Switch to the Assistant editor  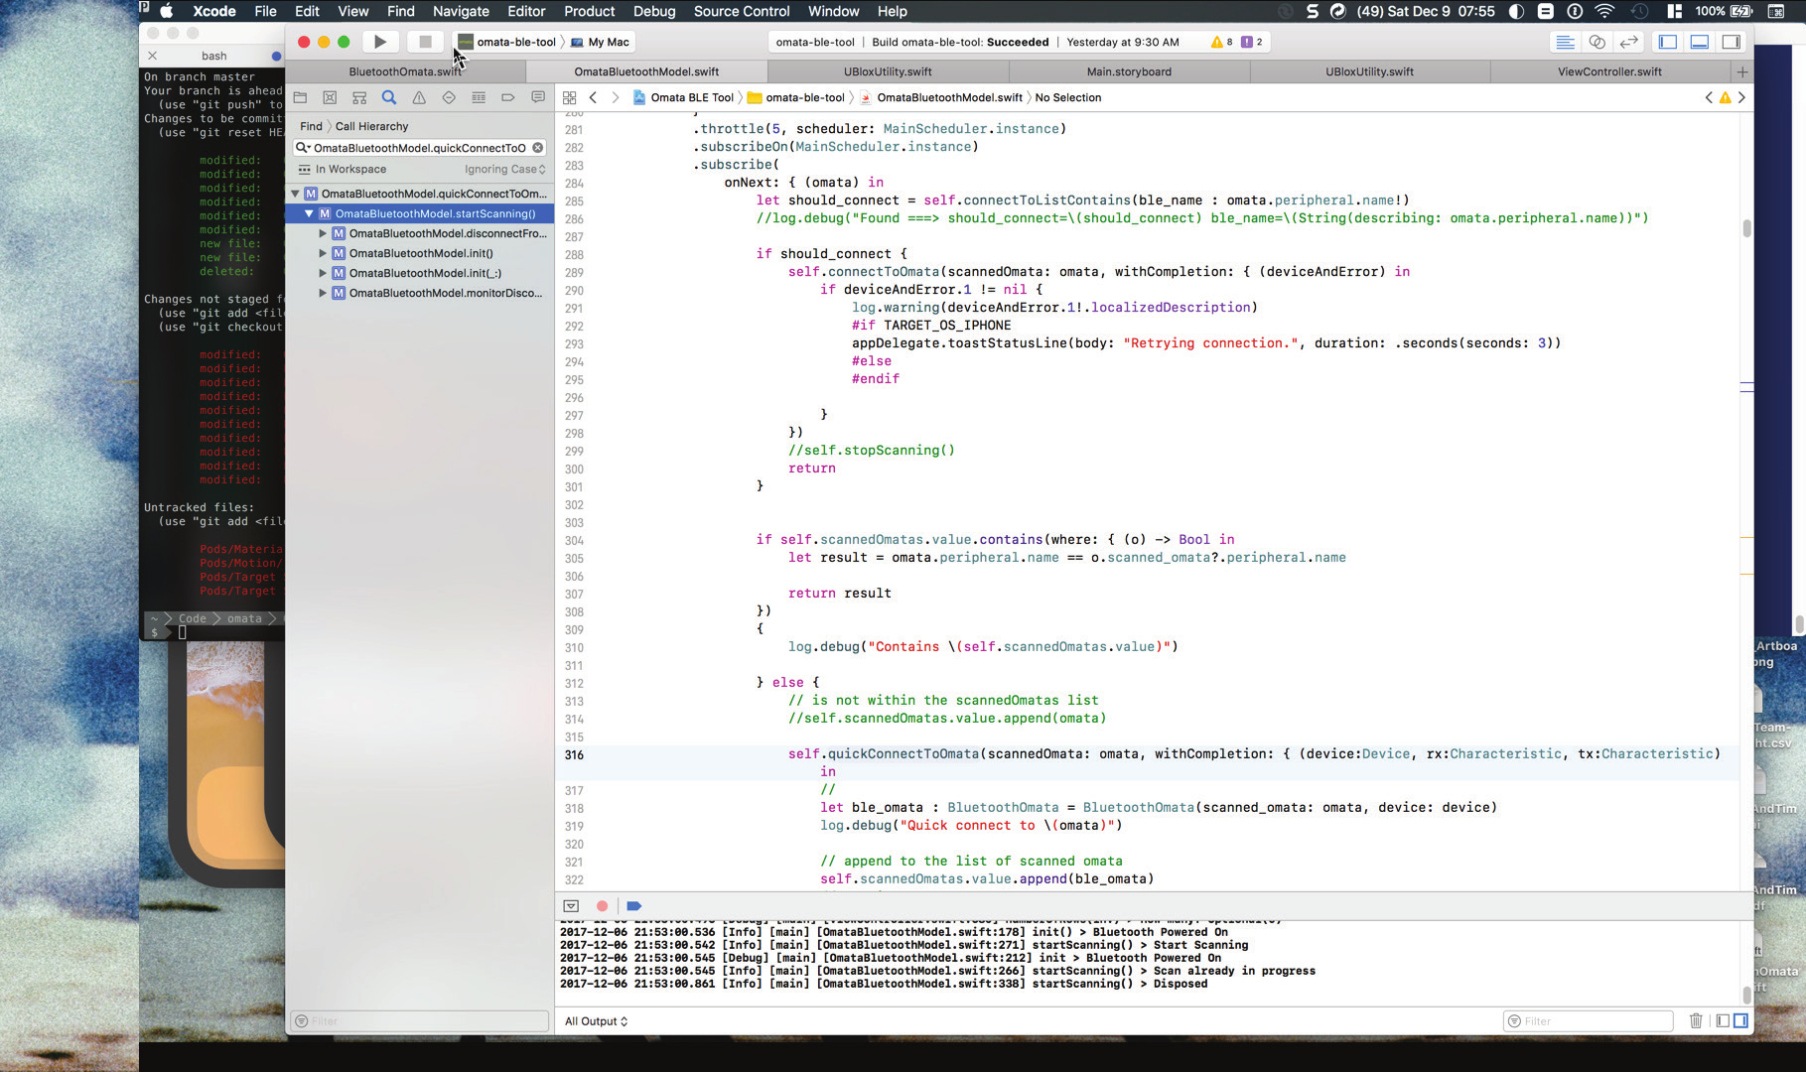(x=1597, y=42)
